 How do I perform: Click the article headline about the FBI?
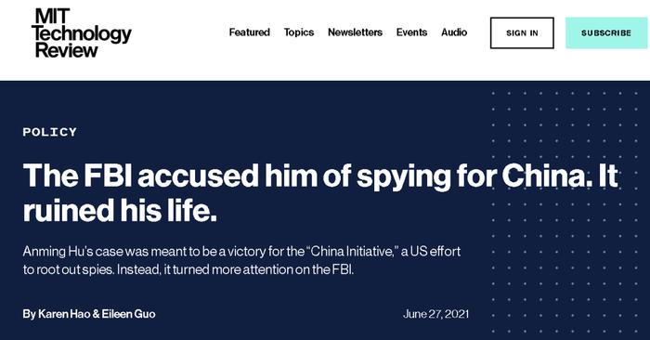320,192
